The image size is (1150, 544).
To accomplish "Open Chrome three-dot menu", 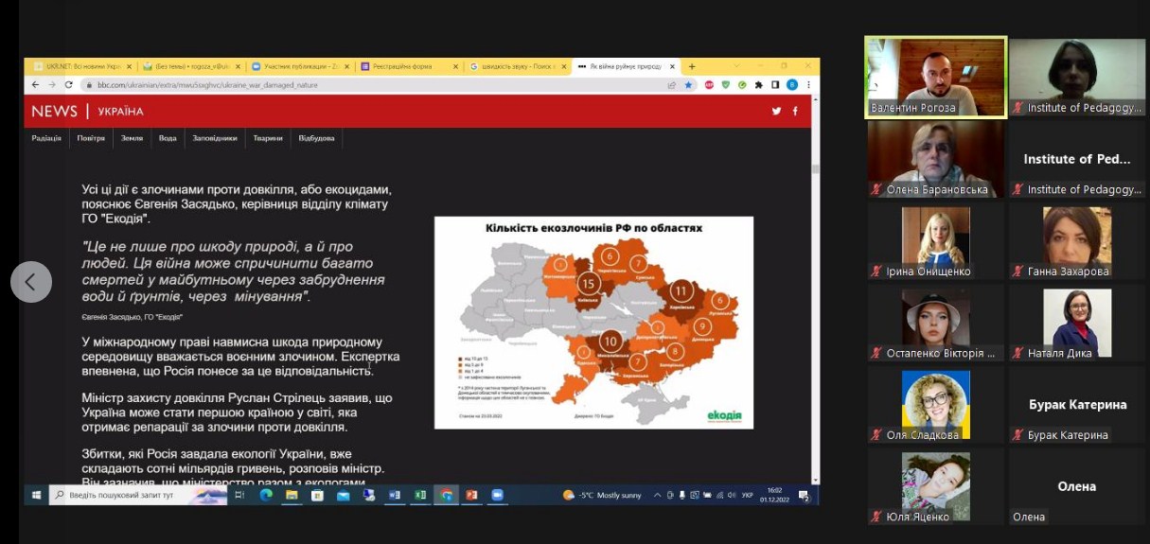I will pos(808,85).
